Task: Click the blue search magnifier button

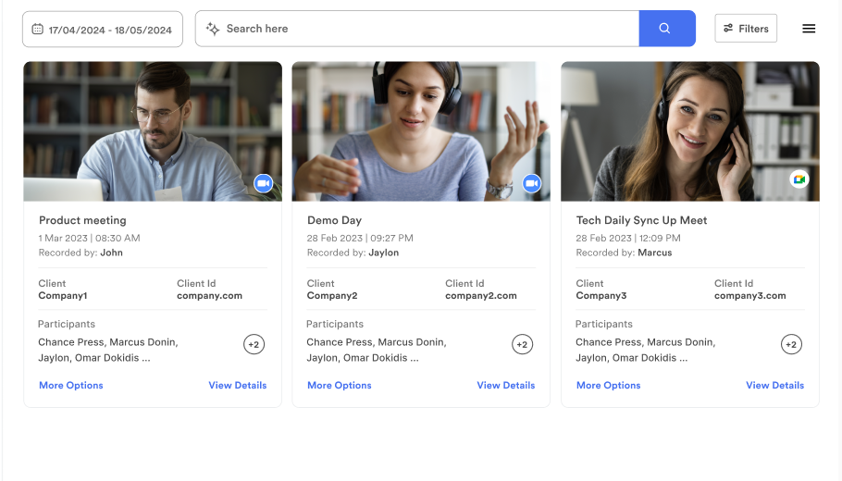Action: point(666,29)
